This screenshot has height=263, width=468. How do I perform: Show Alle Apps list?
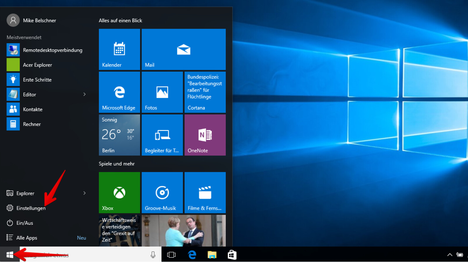[27, 238]
